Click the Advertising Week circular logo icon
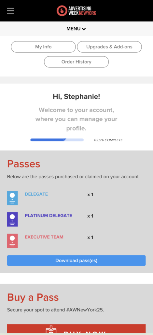Viewport: 153px width, 335px height. pyautogui.click(x=62, y=11)
